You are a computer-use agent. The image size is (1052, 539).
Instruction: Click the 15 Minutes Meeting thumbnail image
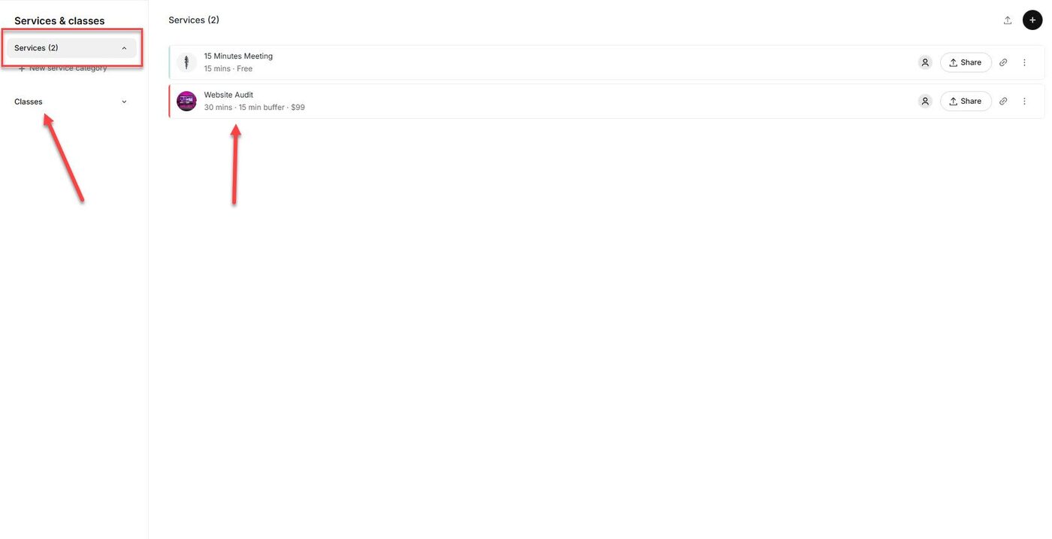click(186, 62)
